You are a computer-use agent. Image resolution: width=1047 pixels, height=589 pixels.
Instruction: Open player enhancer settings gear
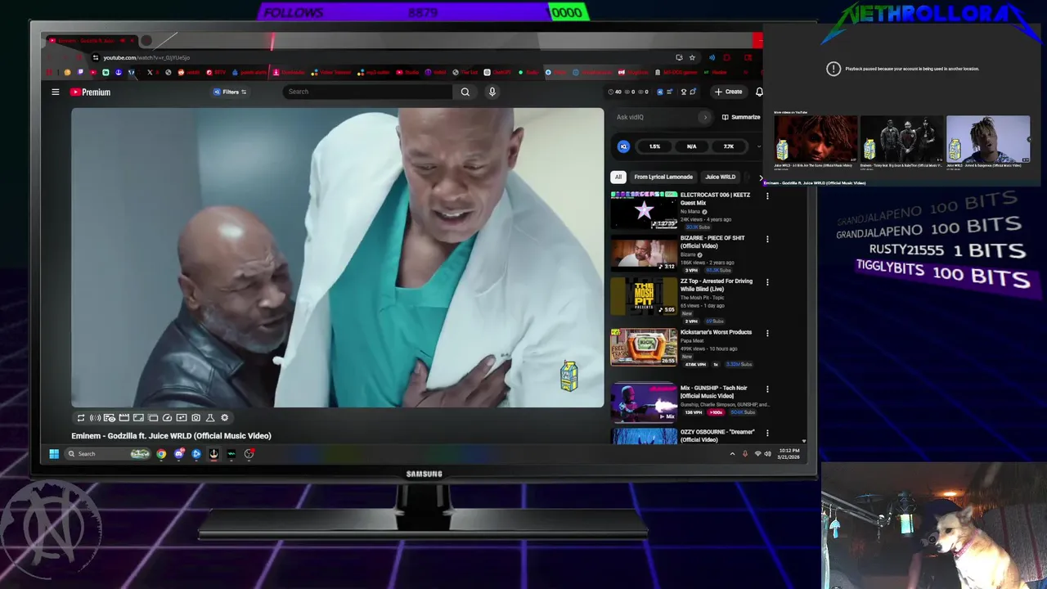click(x=225, y=418)
